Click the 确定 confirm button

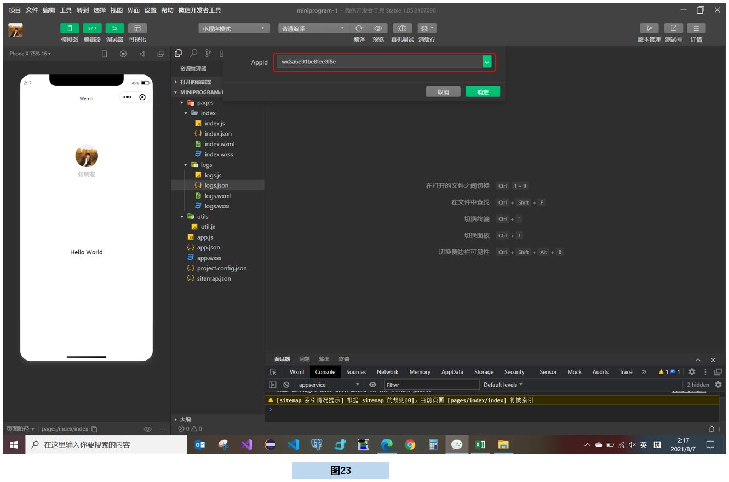pos(483,92)
